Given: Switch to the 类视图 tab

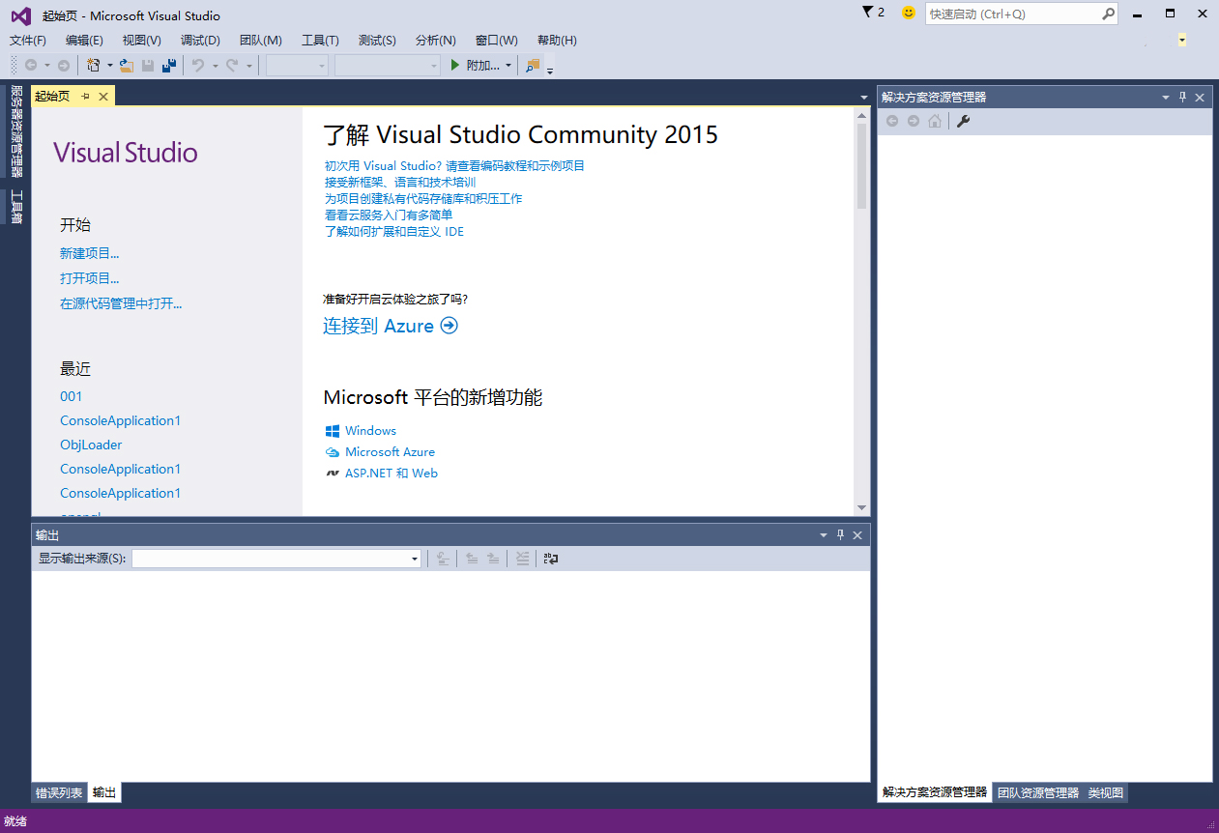Looking at the screenshot, I should pos(1106,792).
